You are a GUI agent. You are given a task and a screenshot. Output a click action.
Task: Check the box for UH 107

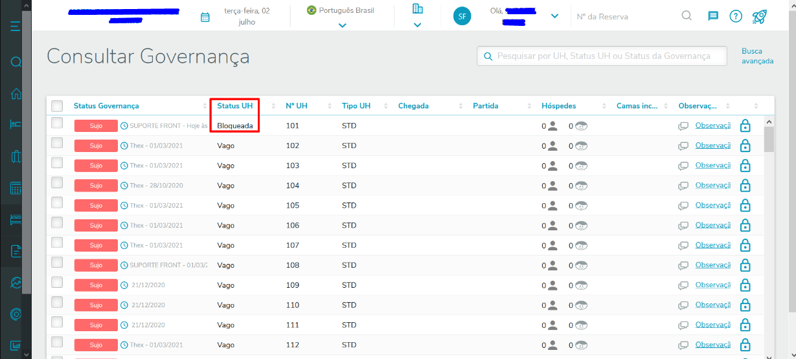[x=57, y=243]
